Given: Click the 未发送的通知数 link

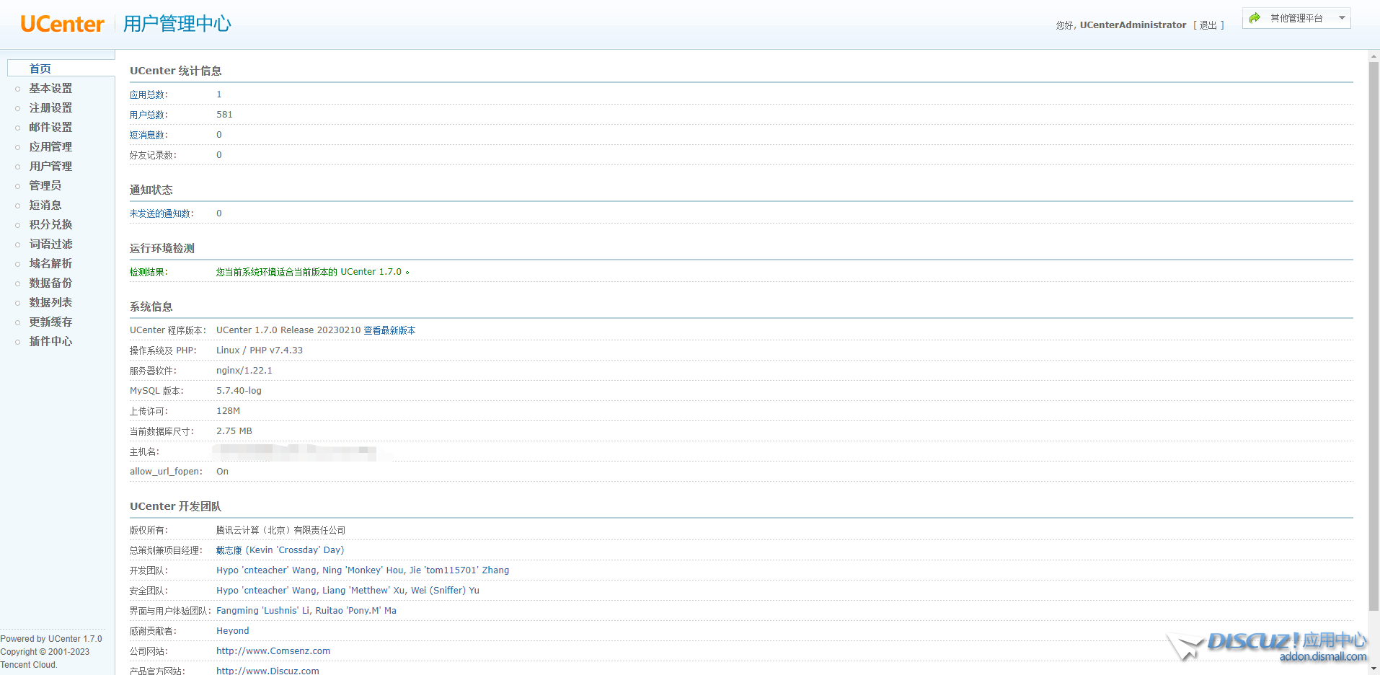Looking at the screenshot, I should (160, 213).
